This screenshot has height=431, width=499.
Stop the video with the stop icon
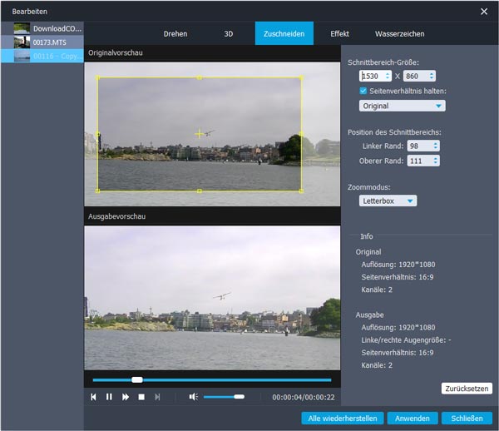(x=141, y=397)
